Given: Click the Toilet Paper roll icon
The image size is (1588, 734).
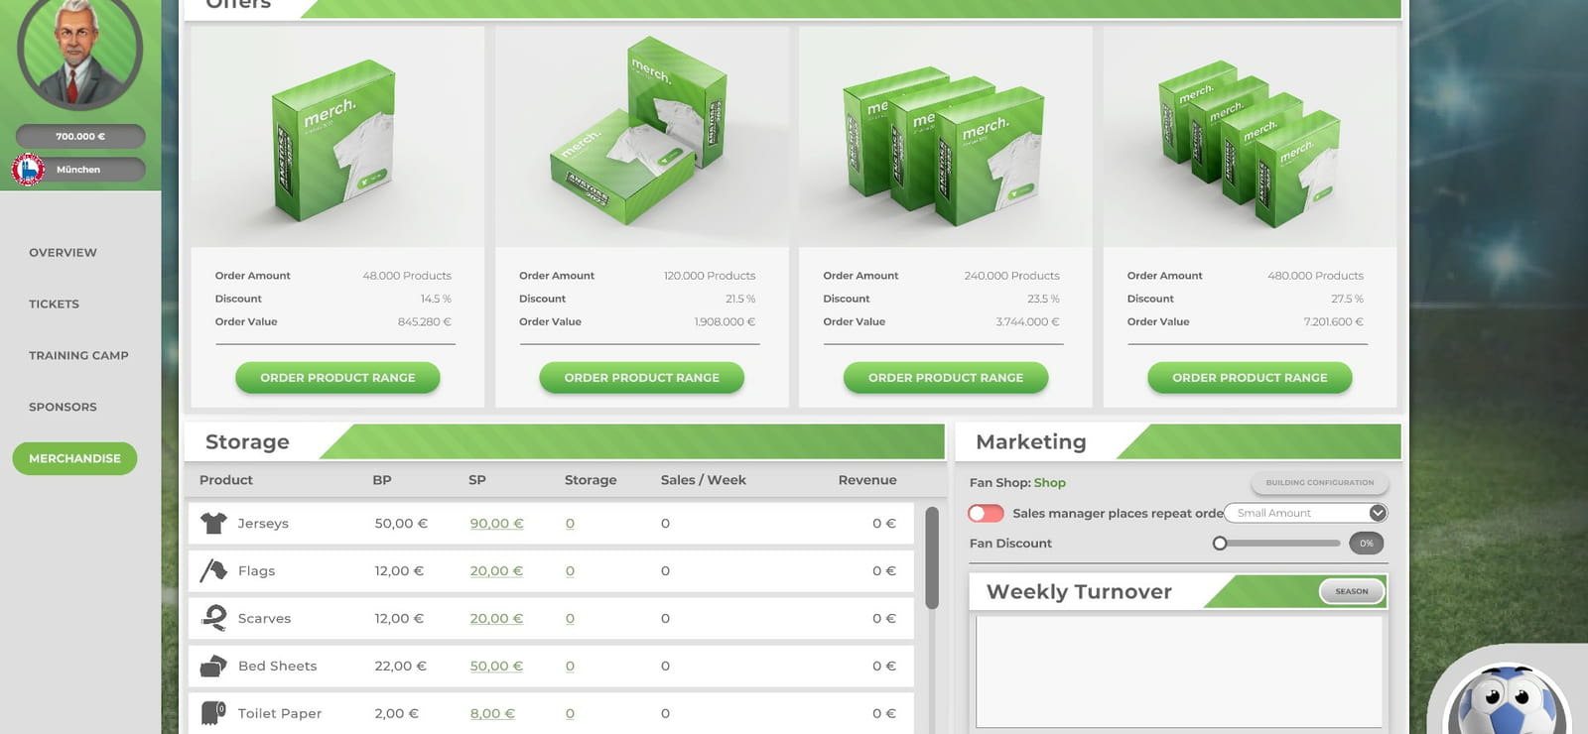Looking at the screenshot, I should tap(213, 713).
